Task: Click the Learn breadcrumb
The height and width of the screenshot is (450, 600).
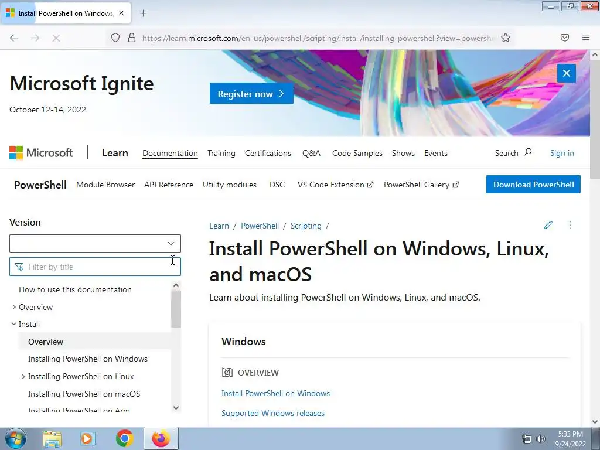Action: (219, 226)
